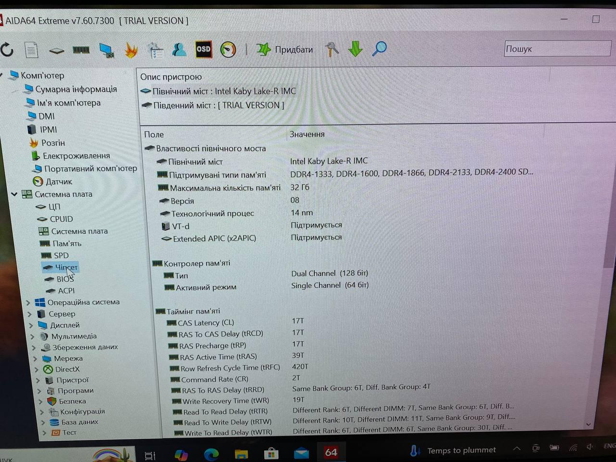This screenshot has width=616, height=462.
Task: Click the checklist report toolbar icon
Action: click(x=155, y=50)
